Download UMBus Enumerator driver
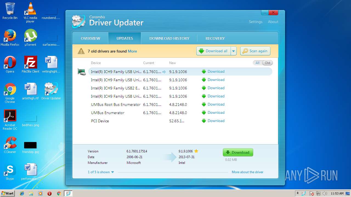 [x=213, y=113]
